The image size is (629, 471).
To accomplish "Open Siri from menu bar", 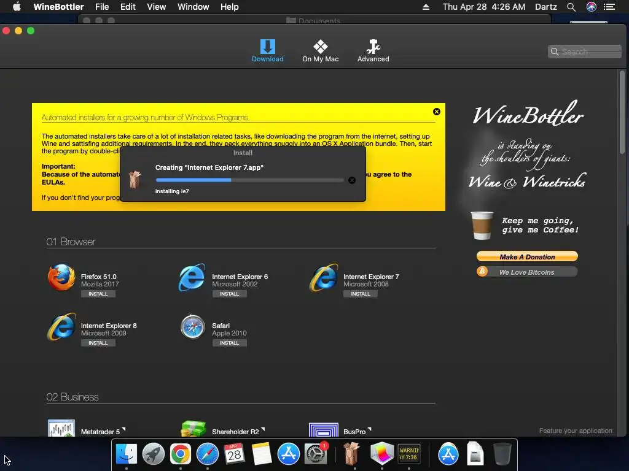I will 592,7.
